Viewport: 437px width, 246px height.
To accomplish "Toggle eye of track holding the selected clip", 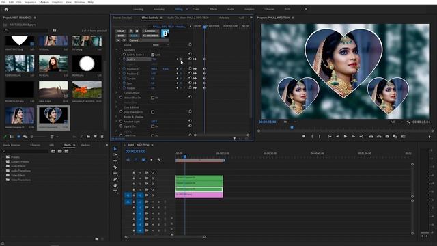I will [x=153, y=190].
